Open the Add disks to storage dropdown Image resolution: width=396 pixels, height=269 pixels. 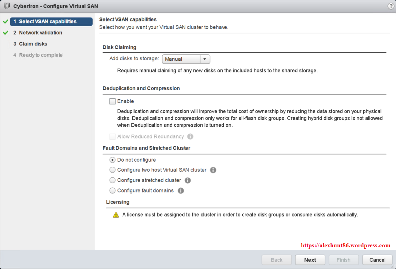pyautogui.click(x=186, y=59)
